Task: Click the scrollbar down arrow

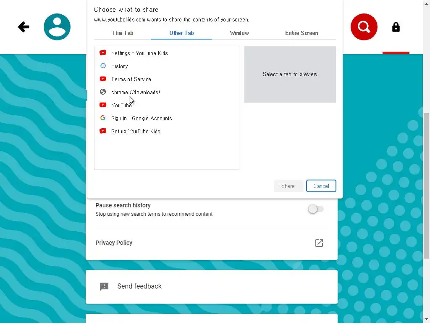Action: coord(426,320)
